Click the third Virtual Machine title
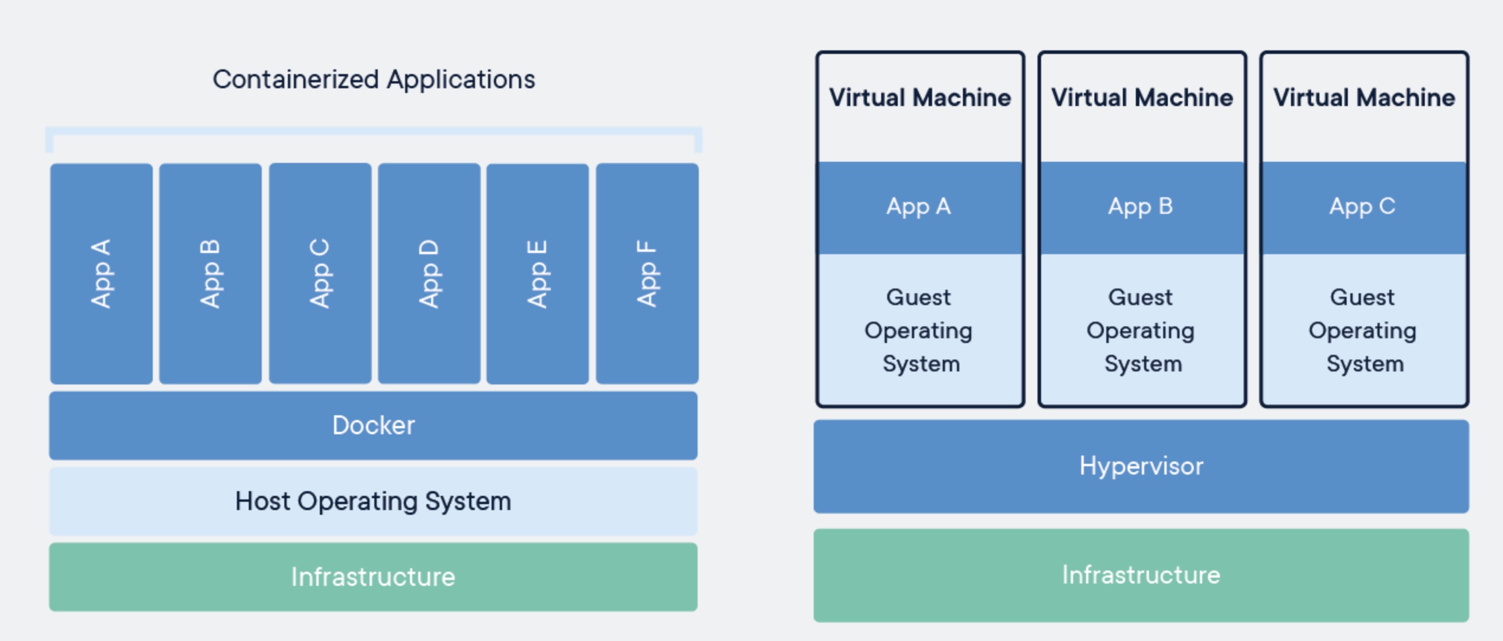This screenshot has width=1503, height=641. click(x=1364, y=98)
